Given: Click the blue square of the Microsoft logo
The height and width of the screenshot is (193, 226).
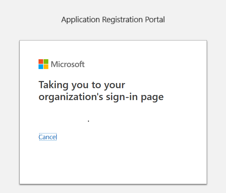Looking at the screenshot, I should [41, 67].
